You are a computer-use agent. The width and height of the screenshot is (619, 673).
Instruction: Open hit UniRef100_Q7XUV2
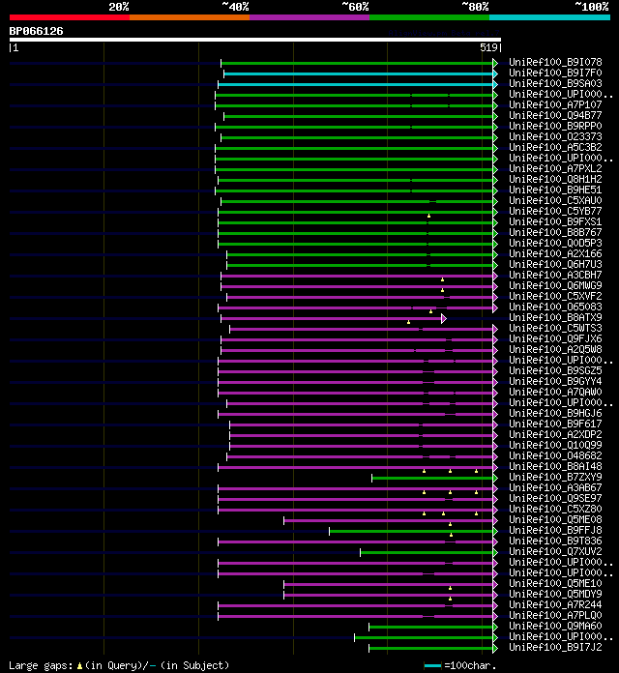(555, 551)
